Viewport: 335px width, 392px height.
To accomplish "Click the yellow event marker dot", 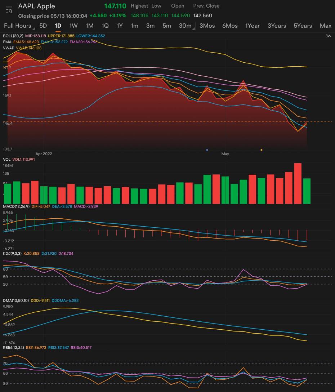I will pyautogui.click(x=262, y=150).
